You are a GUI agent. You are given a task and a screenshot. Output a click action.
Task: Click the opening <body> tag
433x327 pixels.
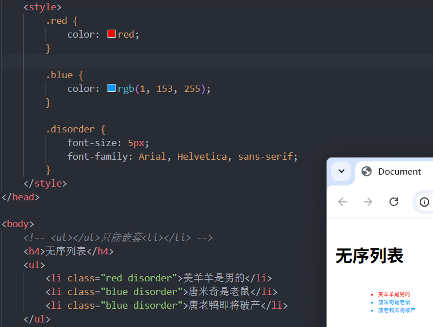tap(18, 224)
